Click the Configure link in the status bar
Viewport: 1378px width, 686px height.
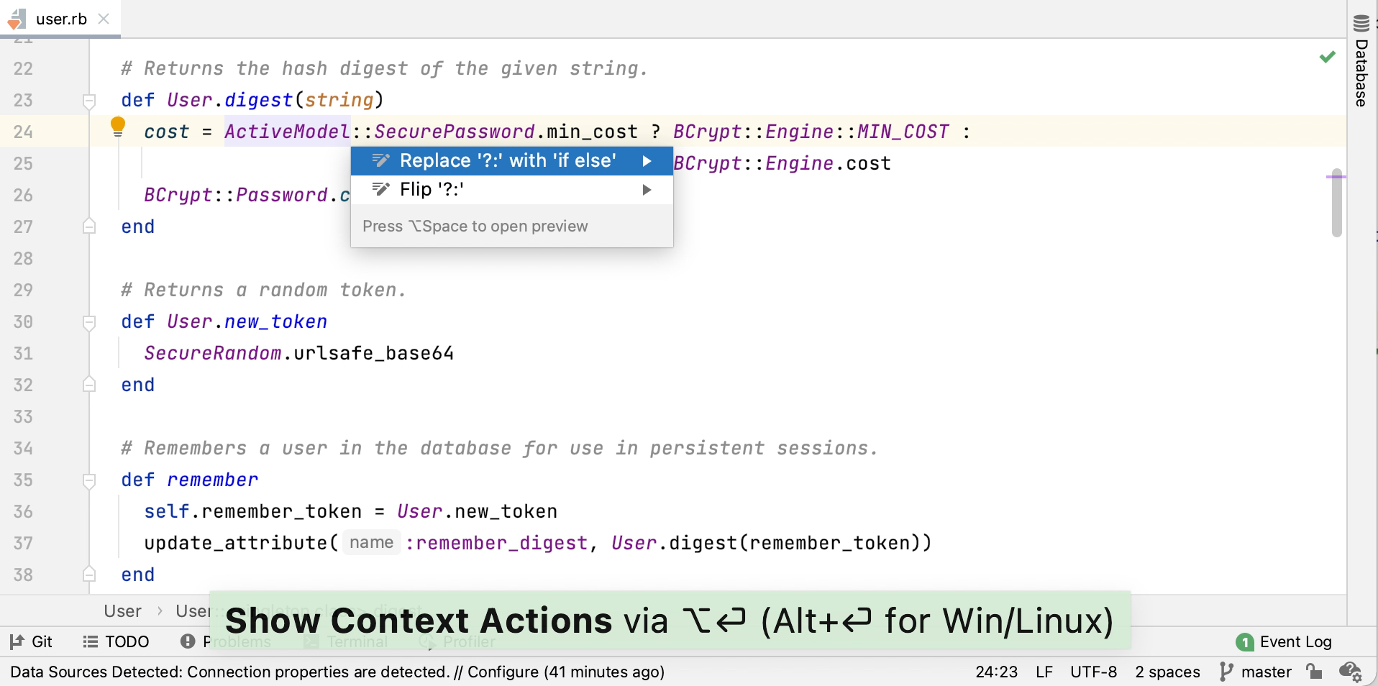point(505,673)
